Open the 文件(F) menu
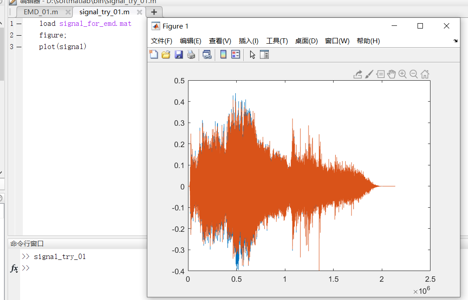The height and width of the screenshot is (300, 468). point(161,41)
